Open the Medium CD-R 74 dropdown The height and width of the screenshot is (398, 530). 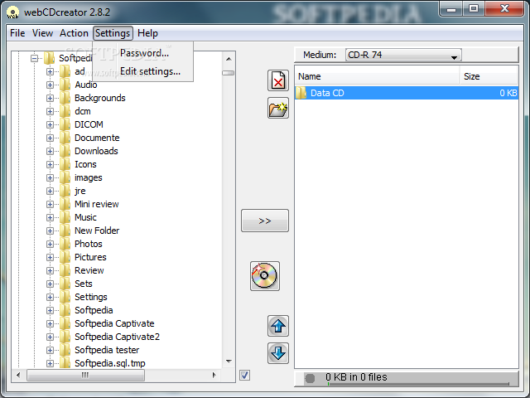403,55
